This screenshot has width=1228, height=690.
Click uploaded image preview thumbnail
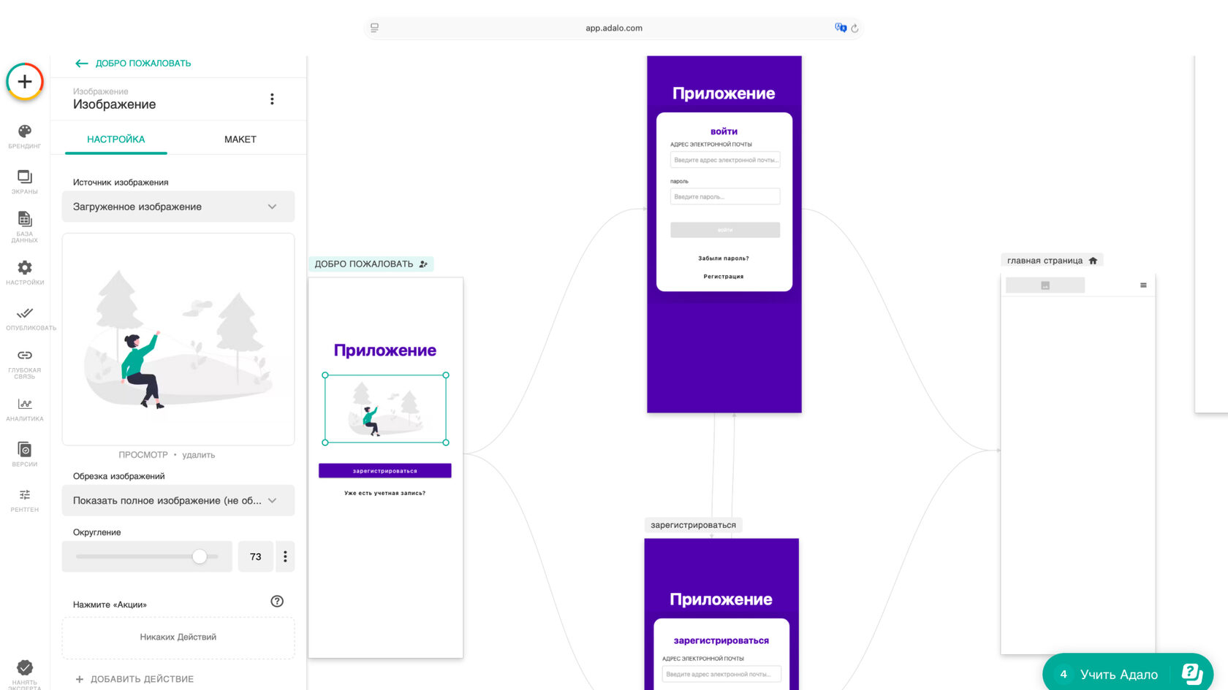pos(178,340)
